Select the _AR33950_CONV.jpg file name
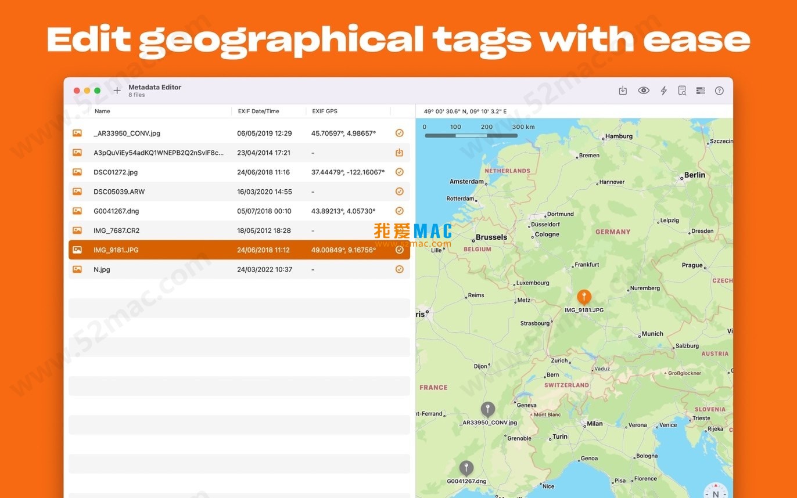This screenshot has width=797, height=498. (x=127, y=133)
